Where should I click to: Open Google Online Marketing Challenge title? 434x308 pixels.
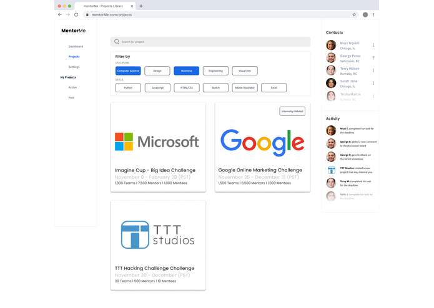[260, 170]
